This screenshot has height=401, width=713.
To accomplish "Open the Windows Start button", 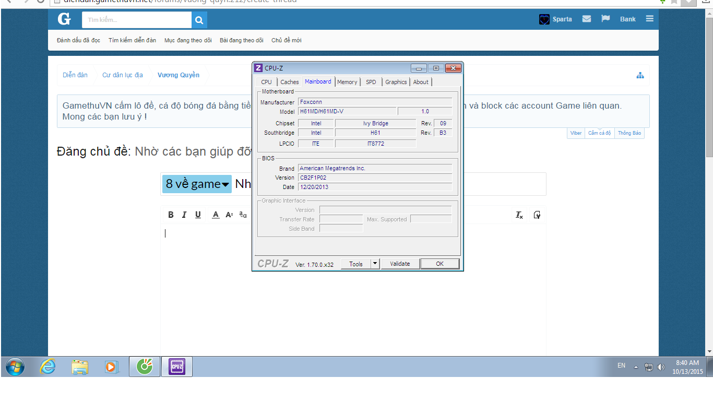I will point(14,367).
